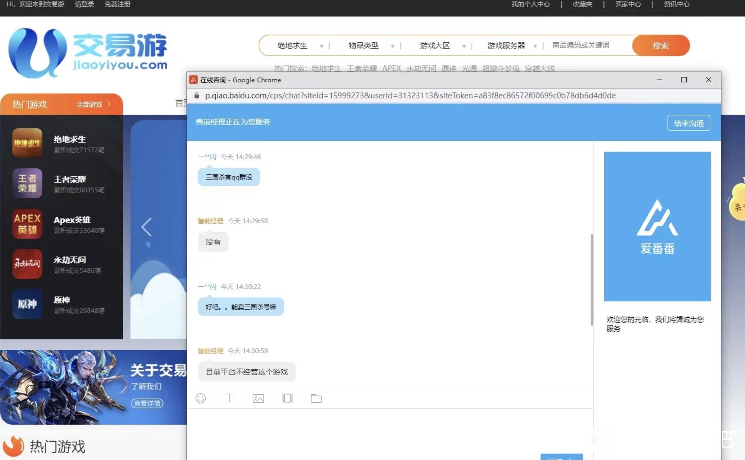Click the orange 搜索 button

coord(660,46)
